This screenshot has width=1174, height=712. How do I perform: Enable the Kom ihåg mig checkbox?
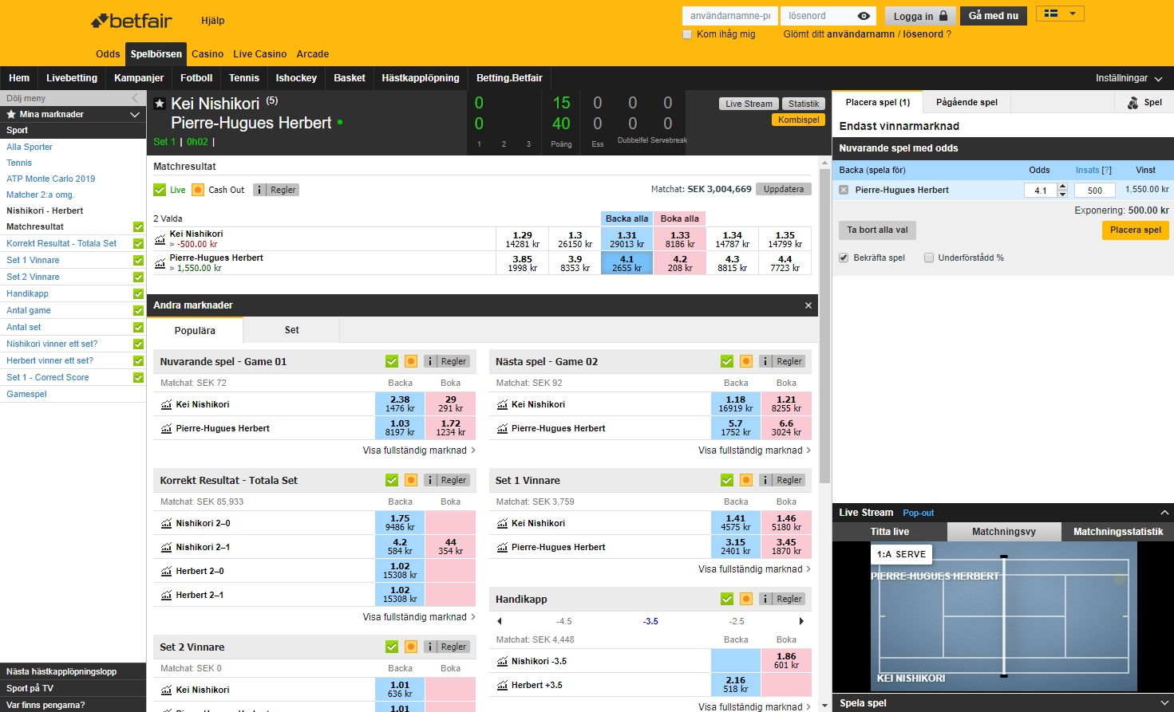[x=686, y=34]
